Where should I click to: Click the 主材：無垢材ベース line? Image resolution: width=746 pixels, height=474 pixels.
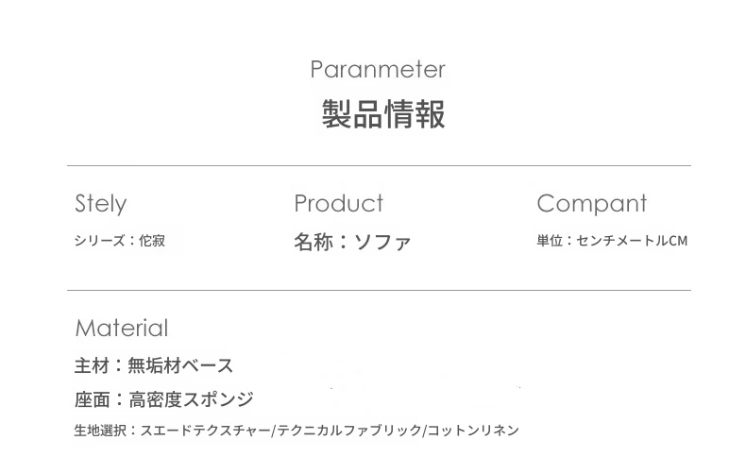tap(154, 365)
